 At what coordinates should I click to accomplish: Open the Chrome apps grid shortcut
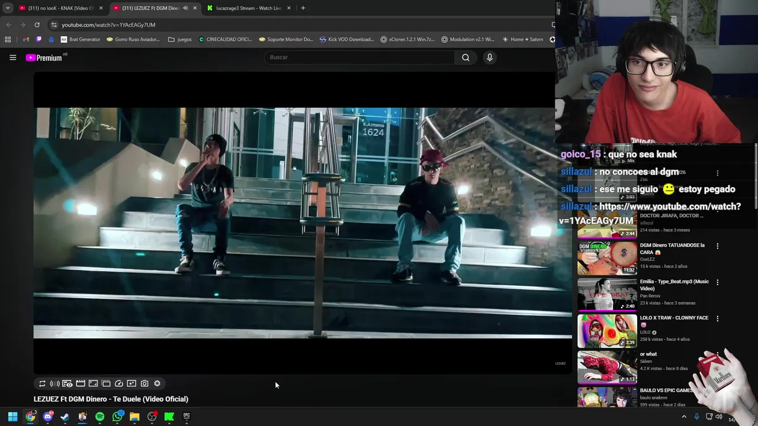(8, 40)
